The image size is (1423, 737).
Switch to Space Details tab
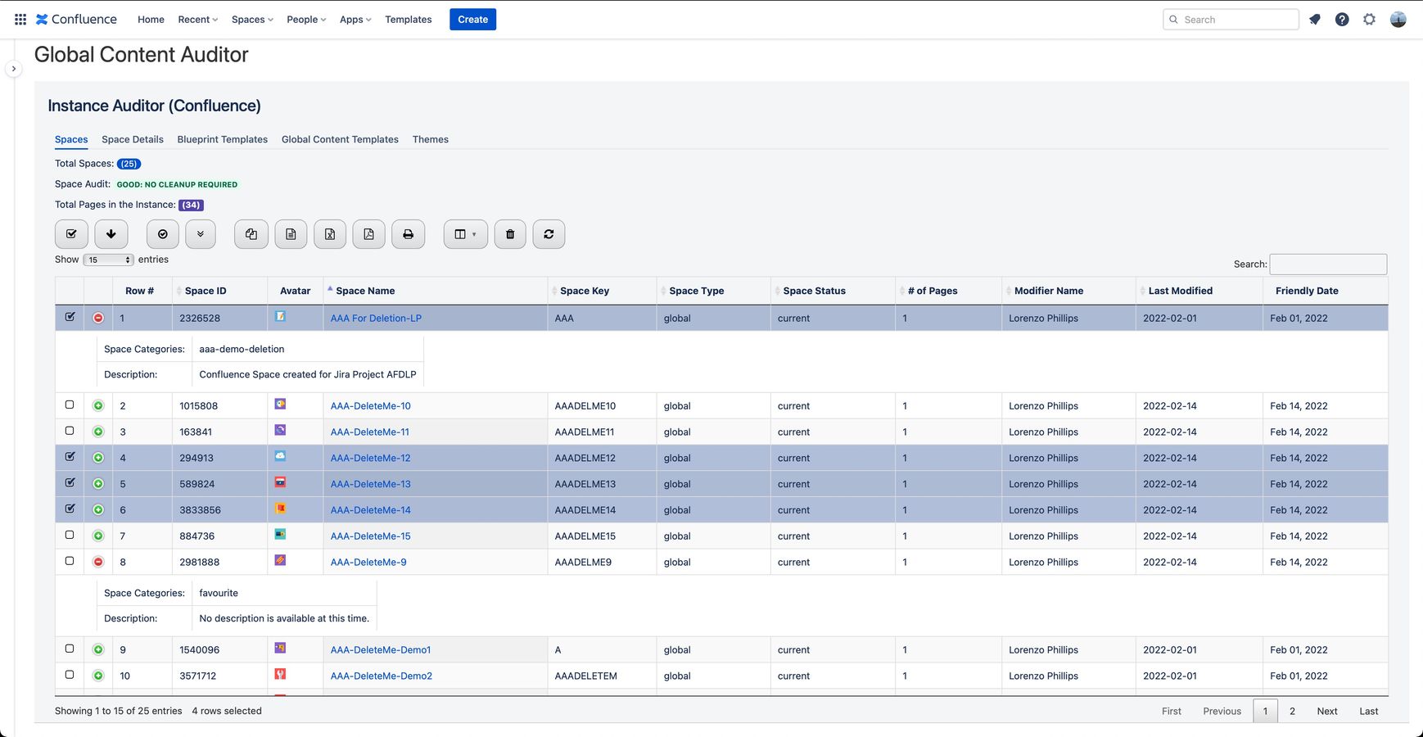[x=133, y=139]
